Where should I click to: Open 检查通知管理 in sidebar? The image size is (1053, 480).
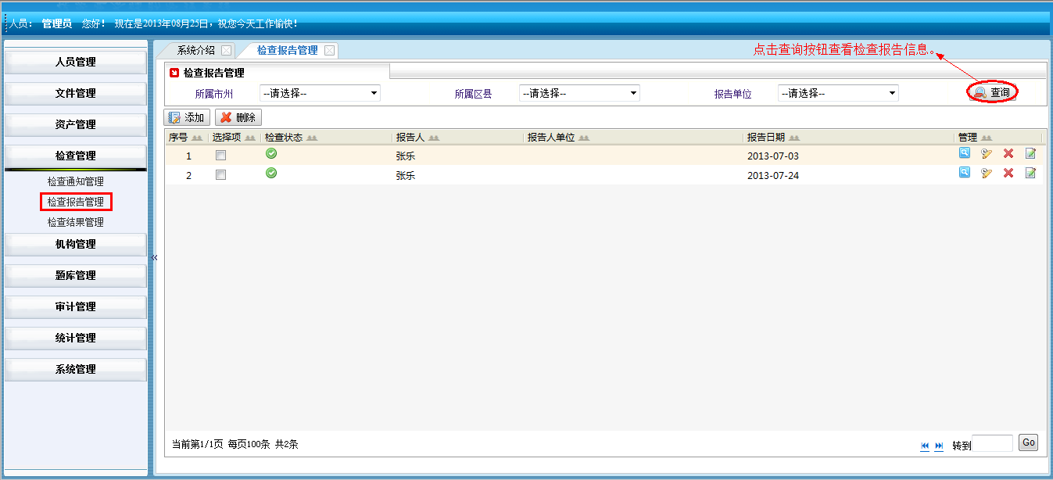pos(76,181)
